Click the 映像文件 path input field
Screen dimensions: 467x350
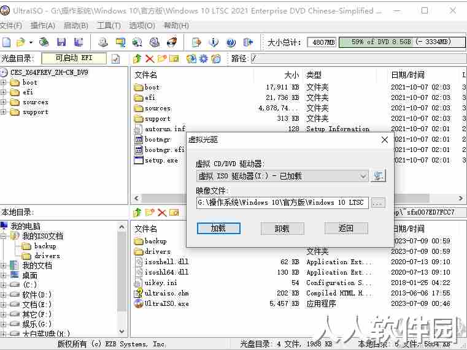coord(282,203)
